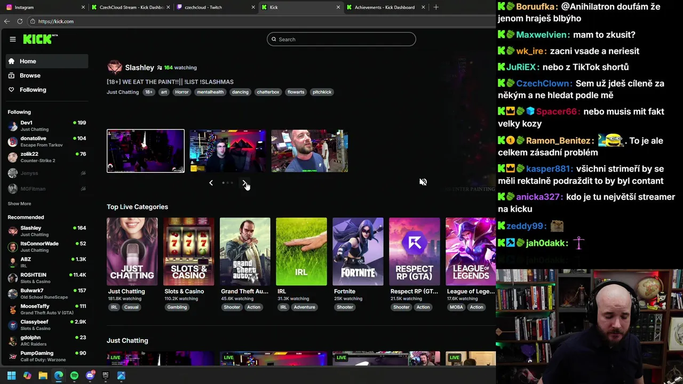Image resolution: width=683 pixels, height=384 pixels.
Task: Show next featured stream
Action: [244, 183]
